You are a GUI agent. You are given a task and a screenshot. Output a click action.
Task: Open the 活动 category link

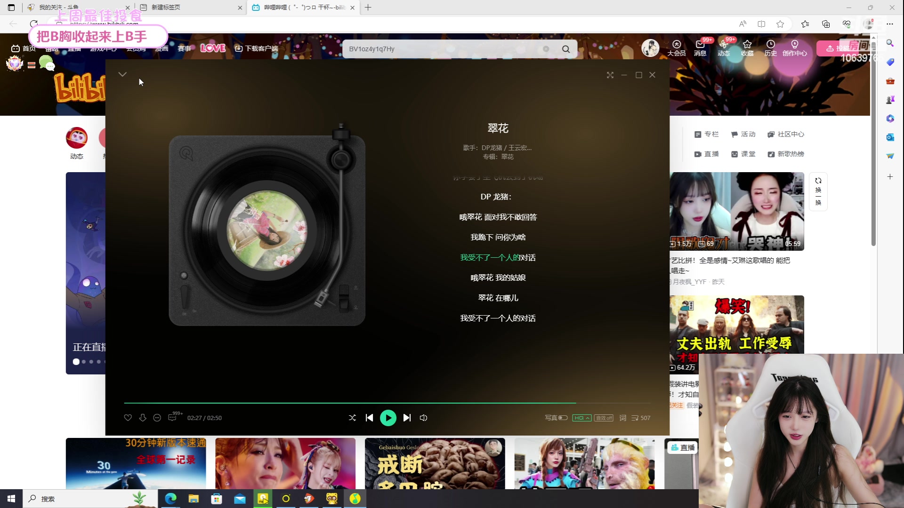click(743, 134)
